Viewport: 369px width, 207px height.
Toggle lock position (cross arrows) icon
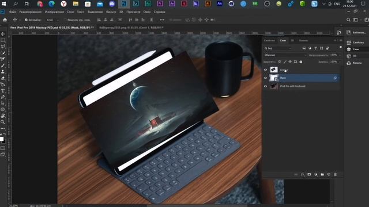click(290, 62)
